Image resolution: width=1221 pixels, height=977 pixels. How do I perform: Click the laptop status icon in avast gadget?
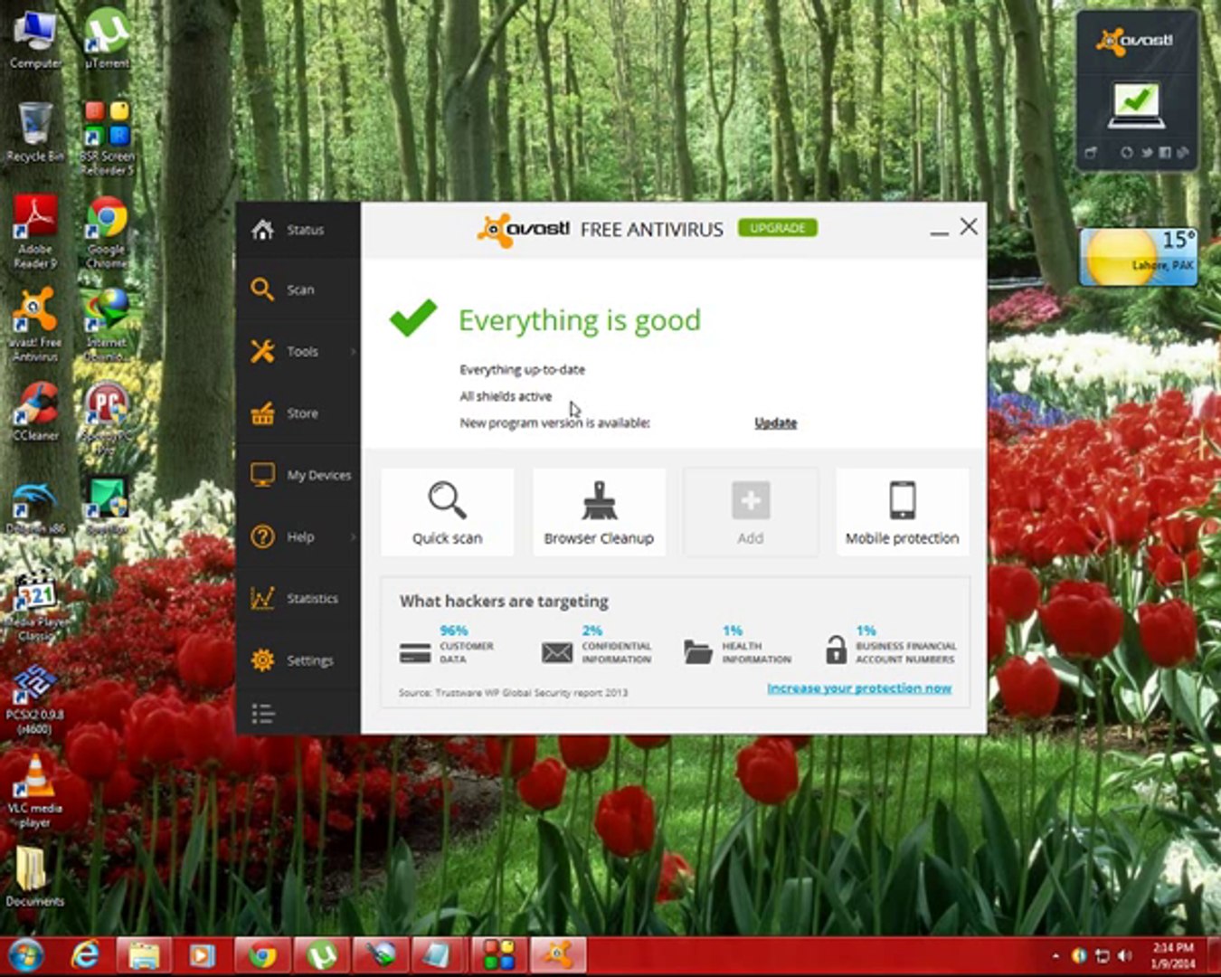(1136, 105)
